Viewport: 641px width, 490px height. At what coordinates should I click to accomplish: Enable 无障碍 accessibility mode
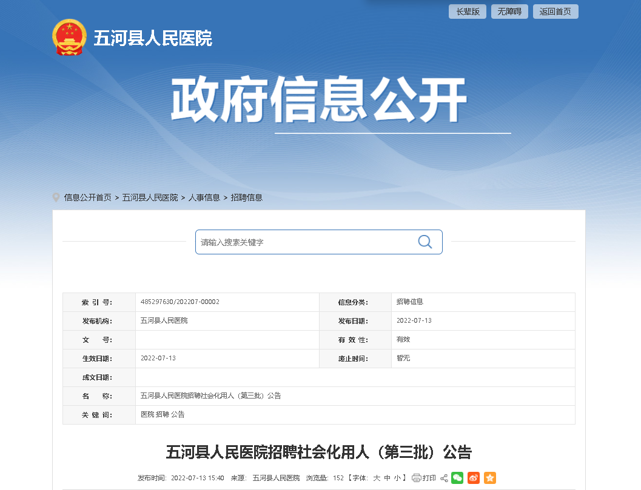point(509,12)
